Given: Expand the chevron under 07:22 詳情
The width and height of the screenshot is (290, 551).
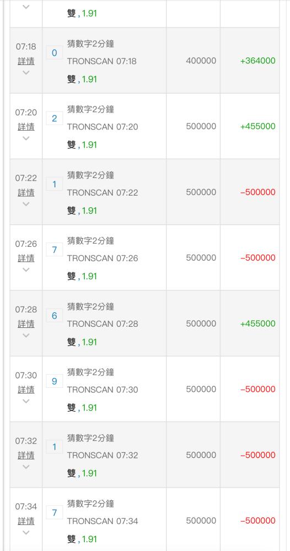Looking at the screenshot, I should point(26,204).
